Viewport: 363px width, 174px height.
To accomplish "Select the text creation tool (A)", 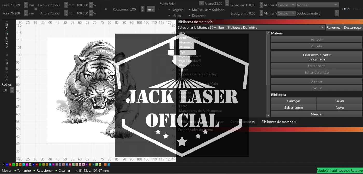I will (x=7, y=44).
